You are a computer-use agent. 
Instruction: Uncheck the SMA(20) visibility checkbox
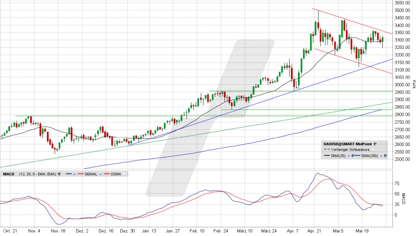[348, 156]
